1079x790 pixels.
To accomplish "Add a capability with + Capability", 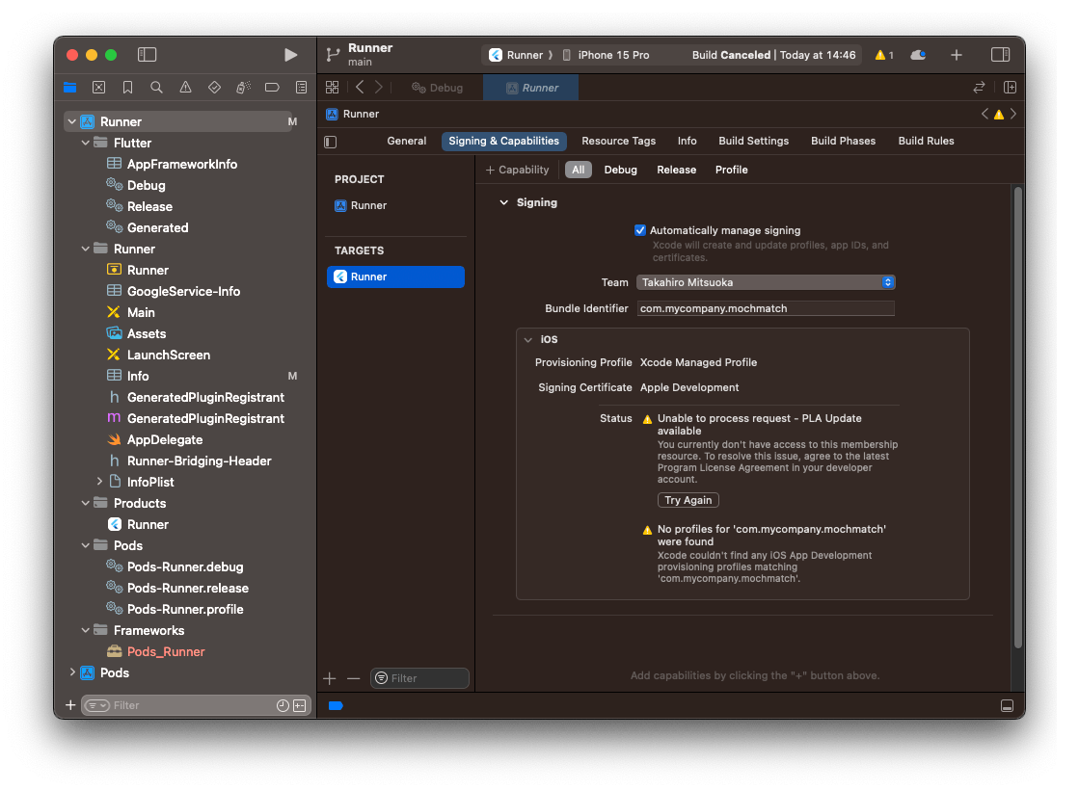I will point(518,170).
